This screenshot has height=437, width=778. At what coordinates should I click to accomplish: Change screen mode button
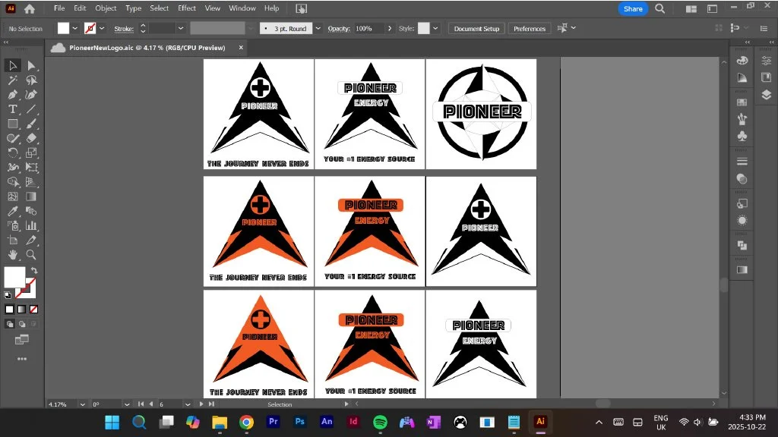[x=22, y=339]
